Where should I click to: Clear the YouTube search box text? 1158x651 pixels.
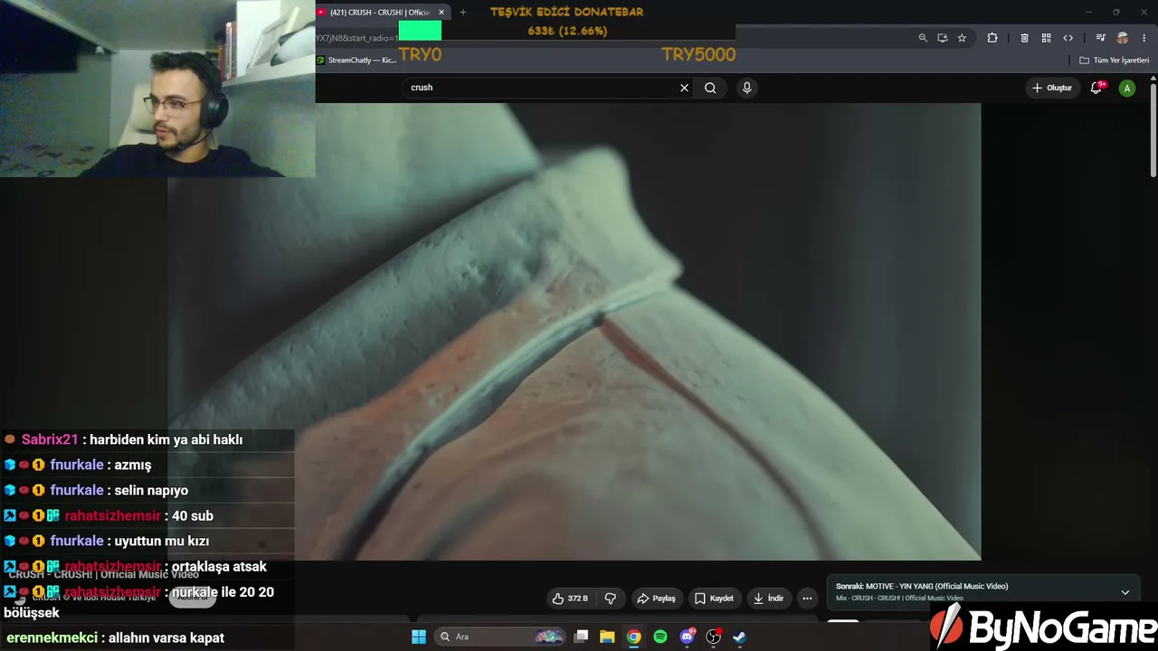pyautogui.click(x=684, y=88)
